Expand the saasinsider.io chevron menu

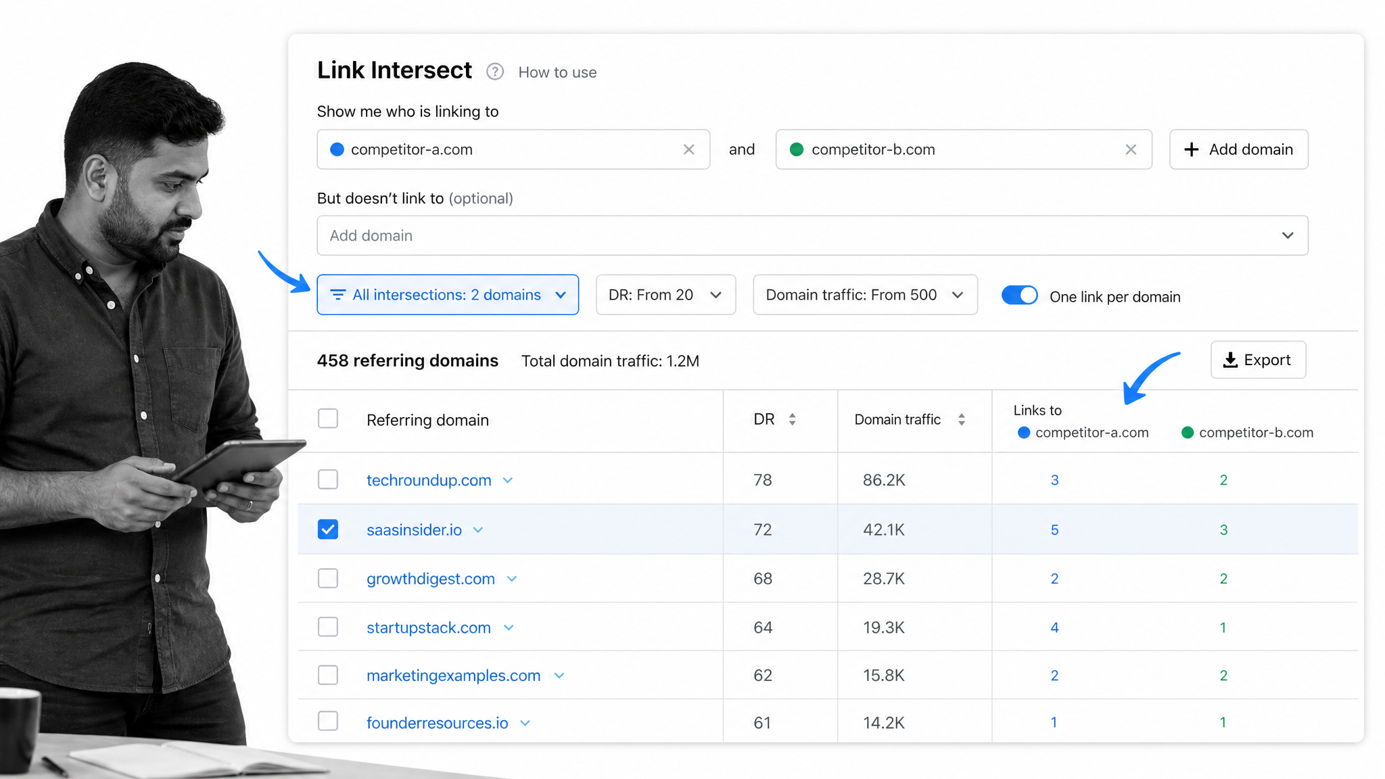pos(478,530)
